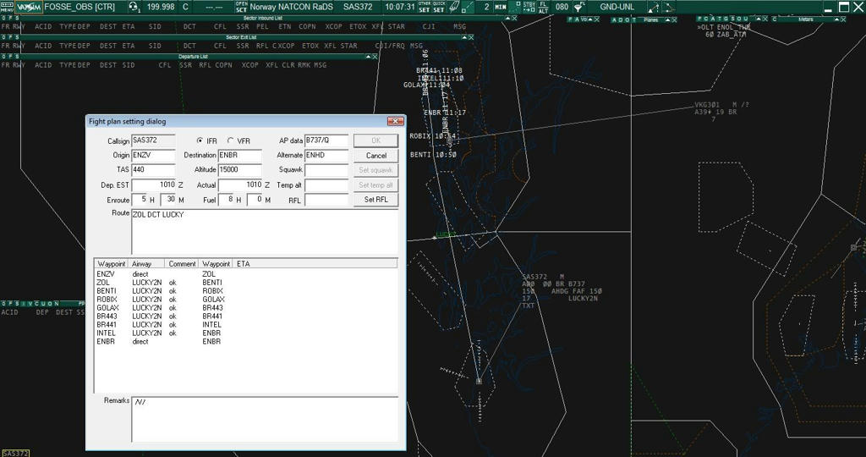Select the IFR radio button

click(x=200, y=140)
